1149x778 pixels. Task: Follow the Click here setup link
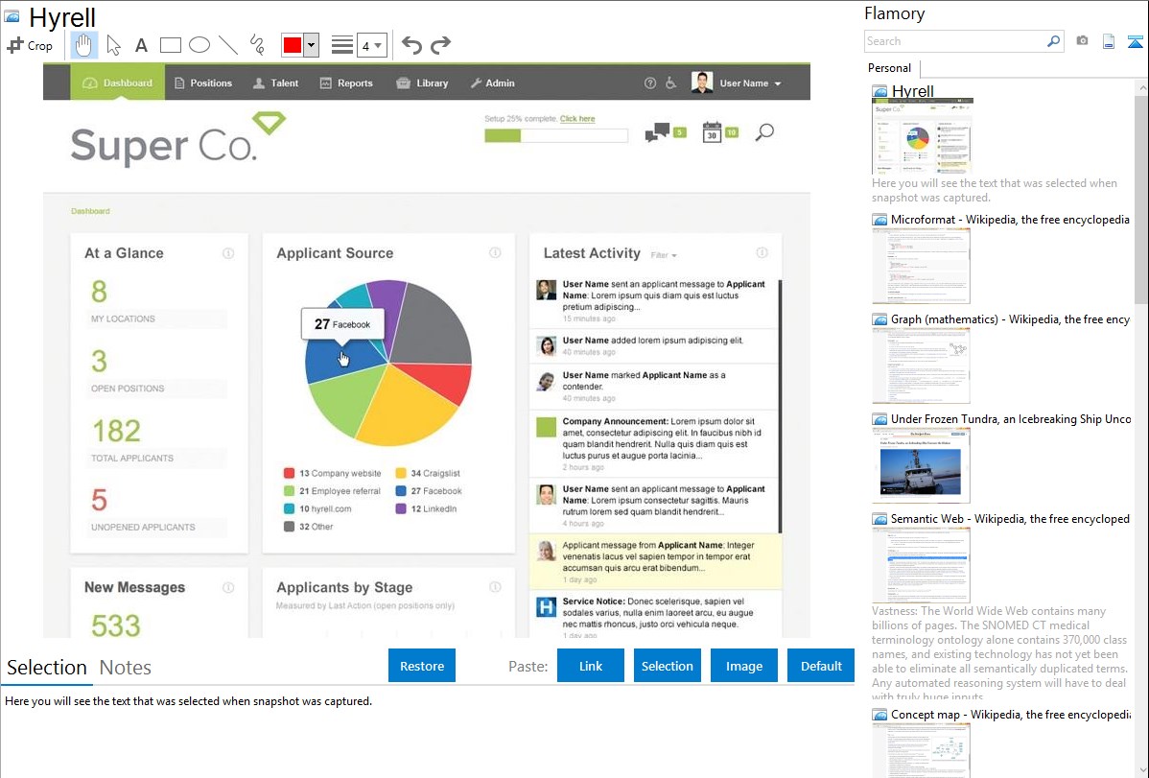click(577, 119)
